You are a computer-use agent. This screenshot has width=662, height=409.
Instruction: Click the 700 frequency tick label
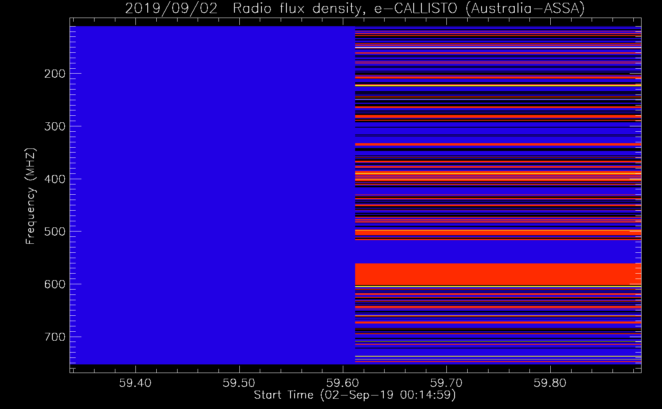(55, 337)
